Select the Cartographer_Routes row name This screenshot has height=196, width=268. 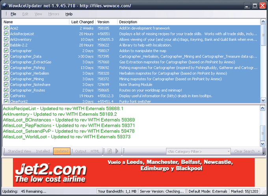[28, 90]
